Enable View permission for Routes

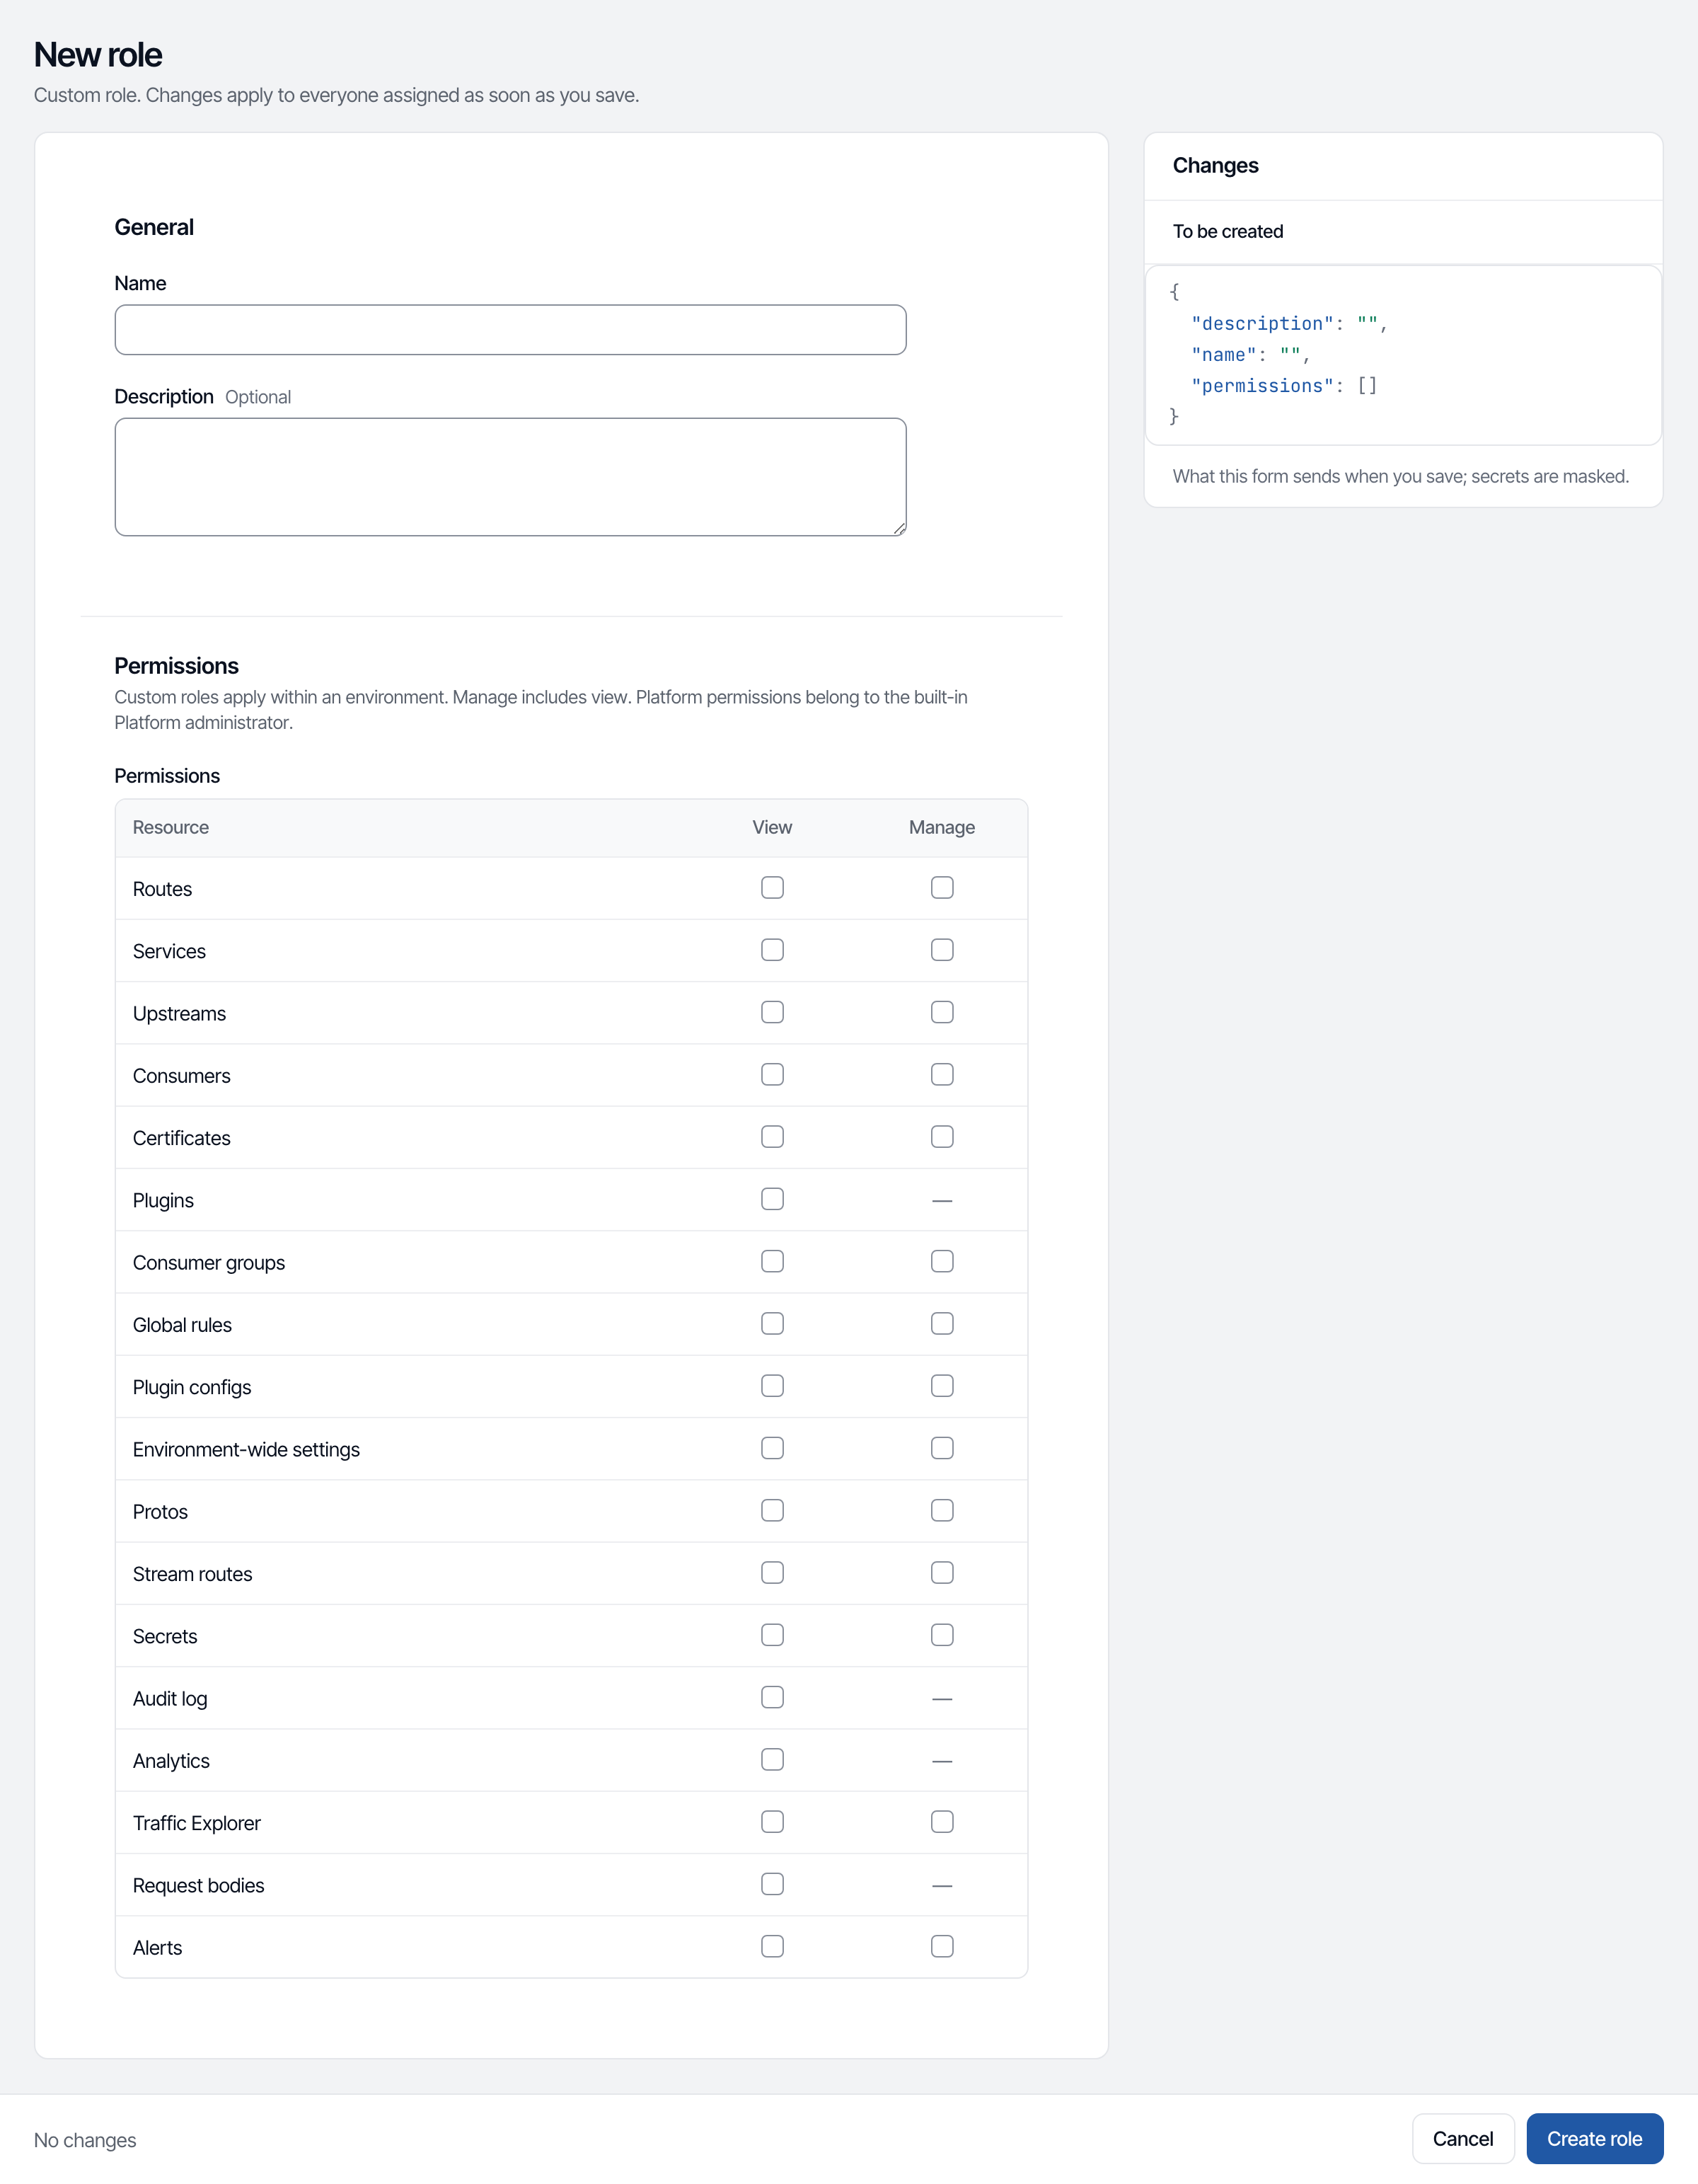point(772,888)
